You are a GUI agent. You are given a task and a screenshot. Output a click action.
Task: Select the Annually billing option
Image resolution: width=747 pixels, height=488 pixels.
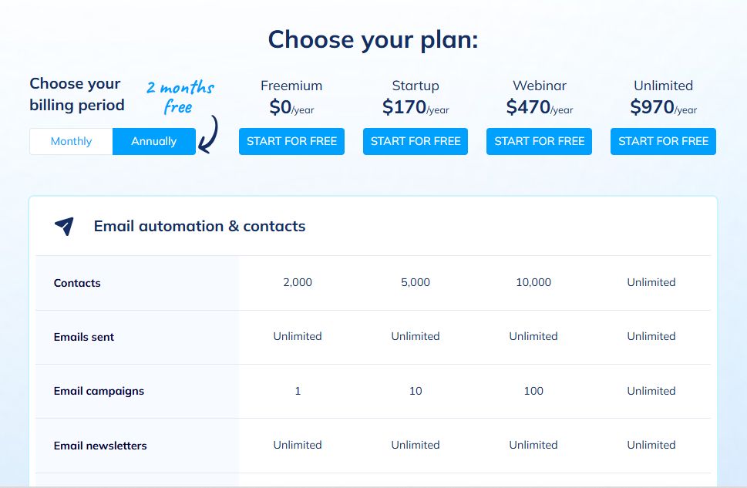pyautogui.click(x=154, y=142)
